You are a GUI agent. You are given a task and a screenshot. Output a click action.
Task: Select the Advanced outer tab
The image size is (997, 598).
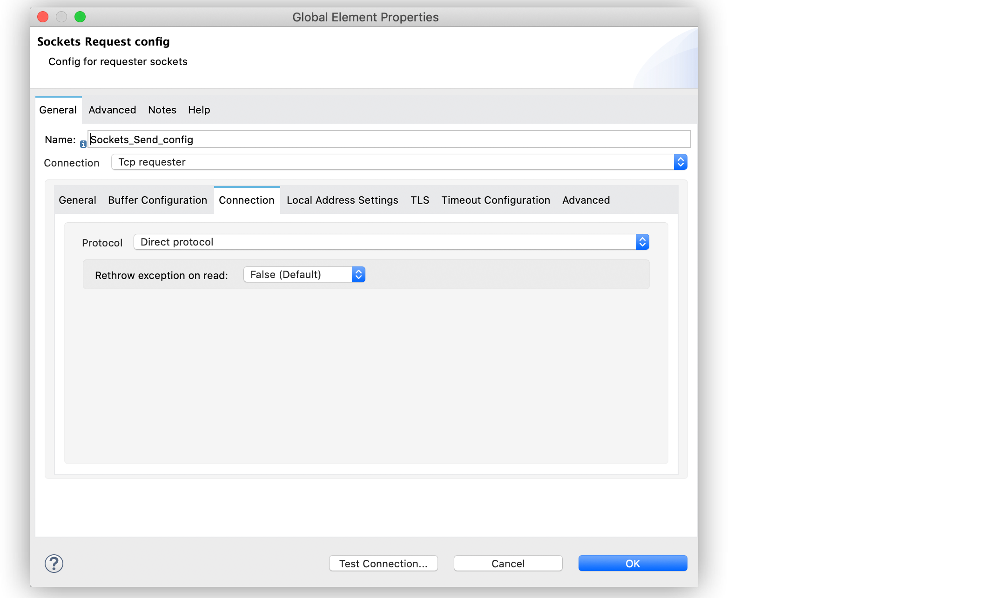click(x=112, y=109)
